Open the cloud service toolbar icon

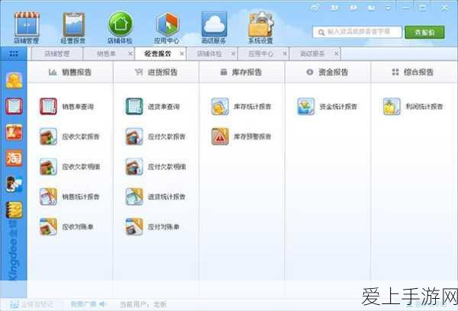tap(214, 28)
